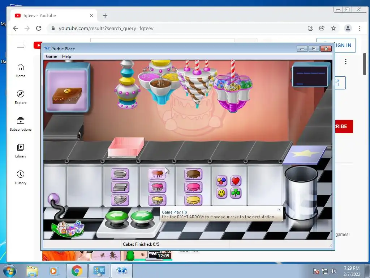This screenshot has width=370, height=278.
Task: Click the YouTube SIGN IN button
Action: point(344,45)
